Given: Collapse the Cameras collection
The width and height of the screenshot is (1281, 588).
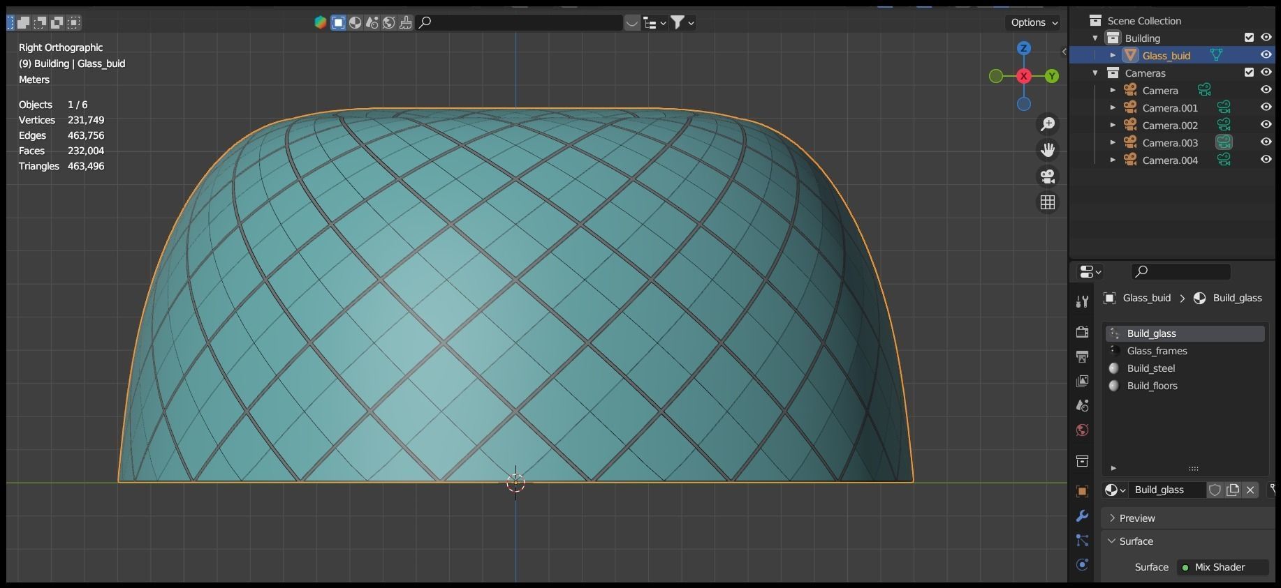Looking at the screenshot, I should pyautogui.click(x=1095, y=73).
